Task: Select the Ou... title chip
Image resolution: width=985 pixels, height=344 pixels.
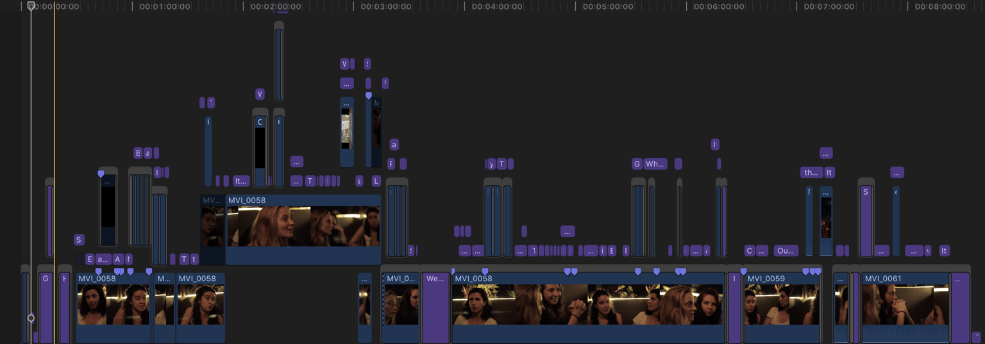Action: [786, 250]
